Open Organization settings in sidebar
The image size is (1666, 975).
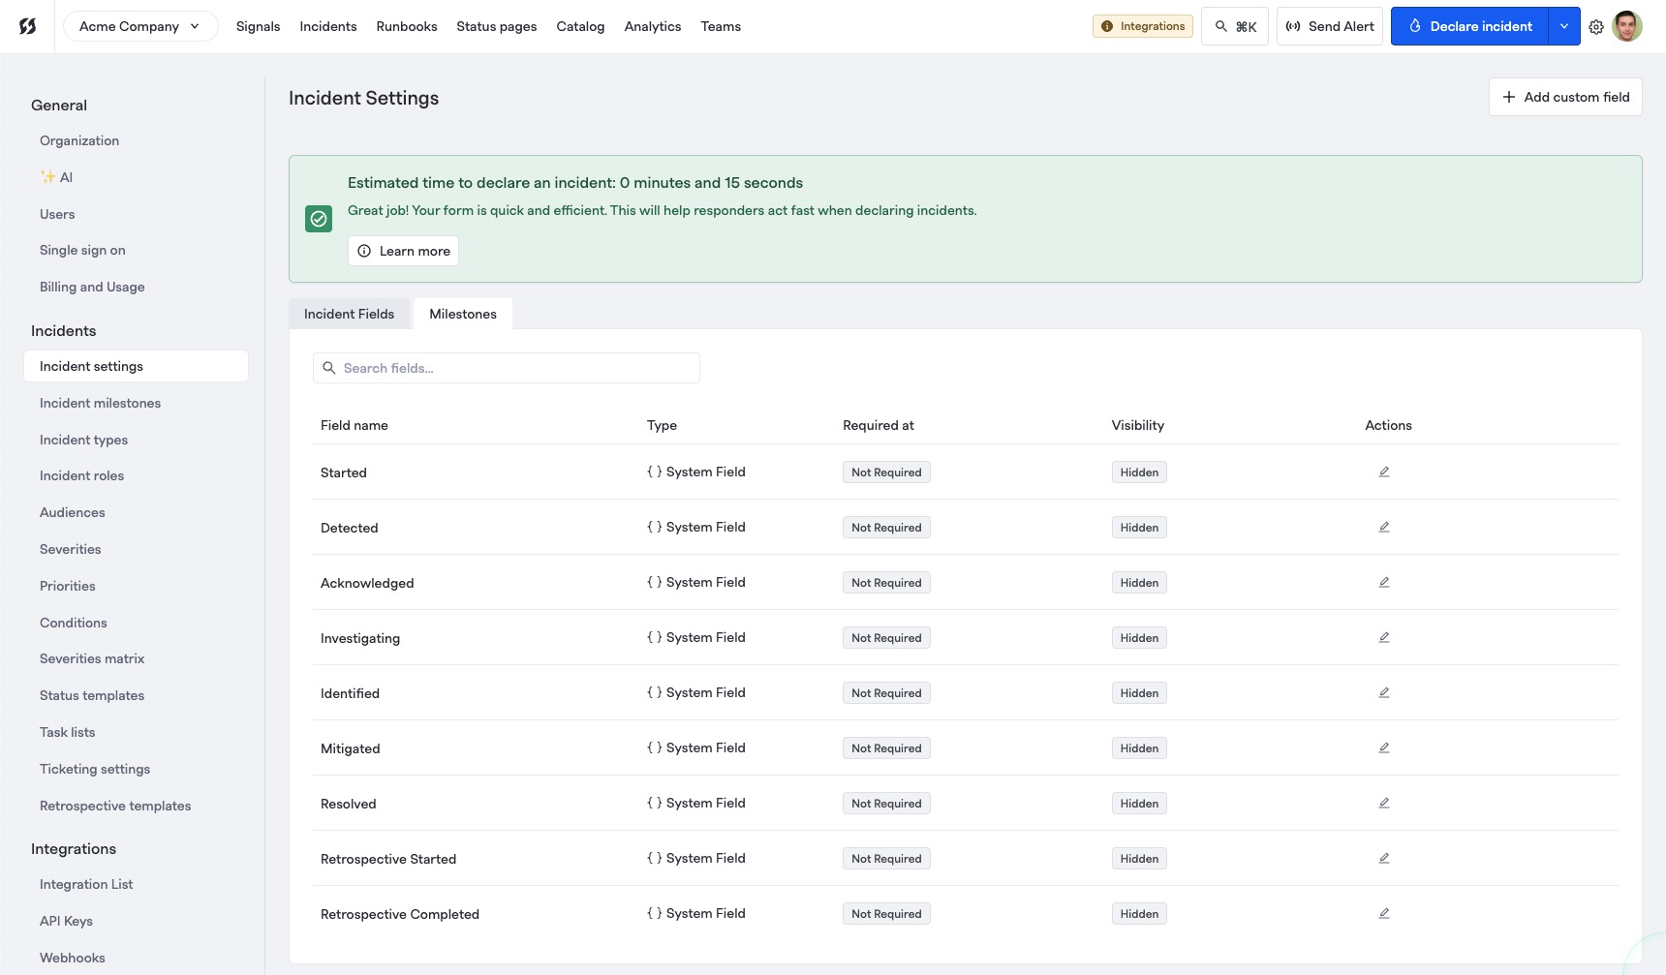79,140
